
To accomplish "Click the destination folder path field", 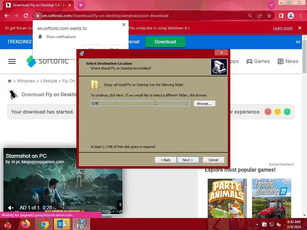I will click(140, 103).
